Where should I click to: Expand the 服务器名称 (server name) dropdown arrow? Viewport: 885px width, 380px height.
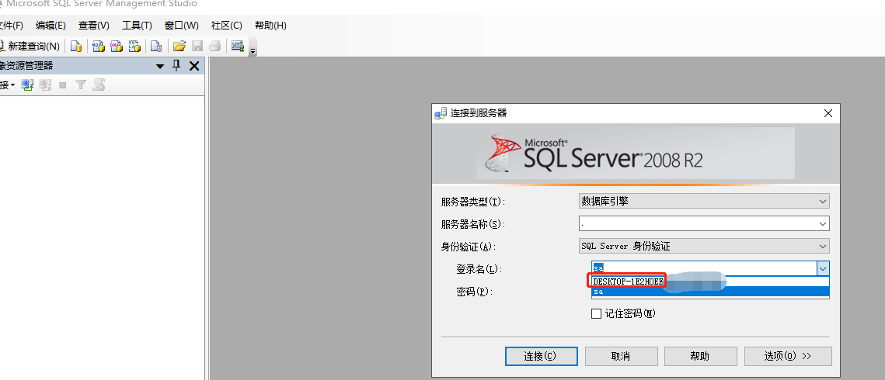click(x=823, y=224)
